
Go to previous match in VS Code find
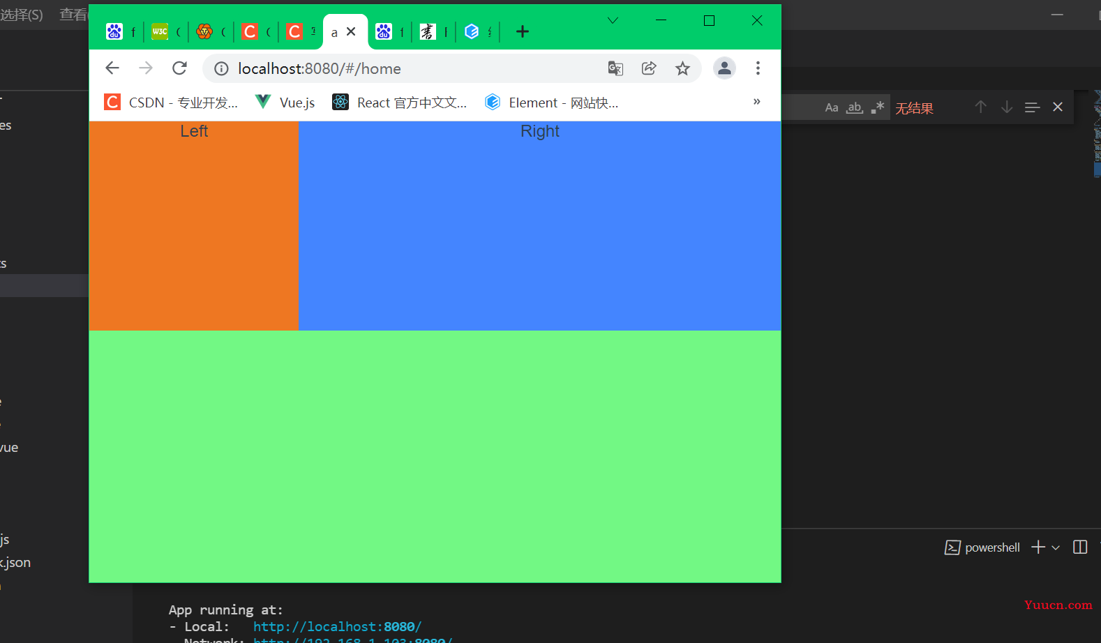[980, 107]
